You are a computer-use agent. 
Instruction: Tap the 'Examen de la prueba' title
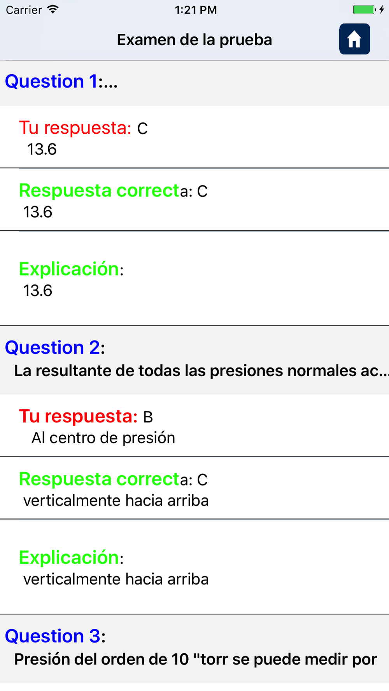194,40
